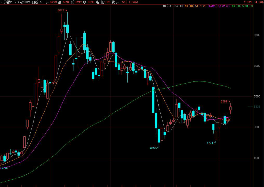Screen dimensions: 264x187
Task: Click the open price 5279 value
Action: click(54, 2)
